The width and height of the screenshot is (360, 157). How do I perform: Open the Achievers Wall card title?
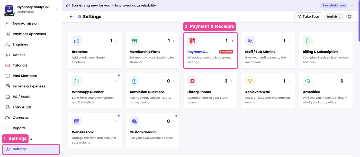(257, 92)
